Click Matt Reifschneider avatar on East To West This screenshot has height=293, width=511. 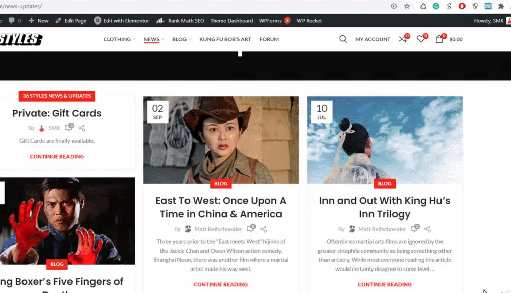[188, 229]
